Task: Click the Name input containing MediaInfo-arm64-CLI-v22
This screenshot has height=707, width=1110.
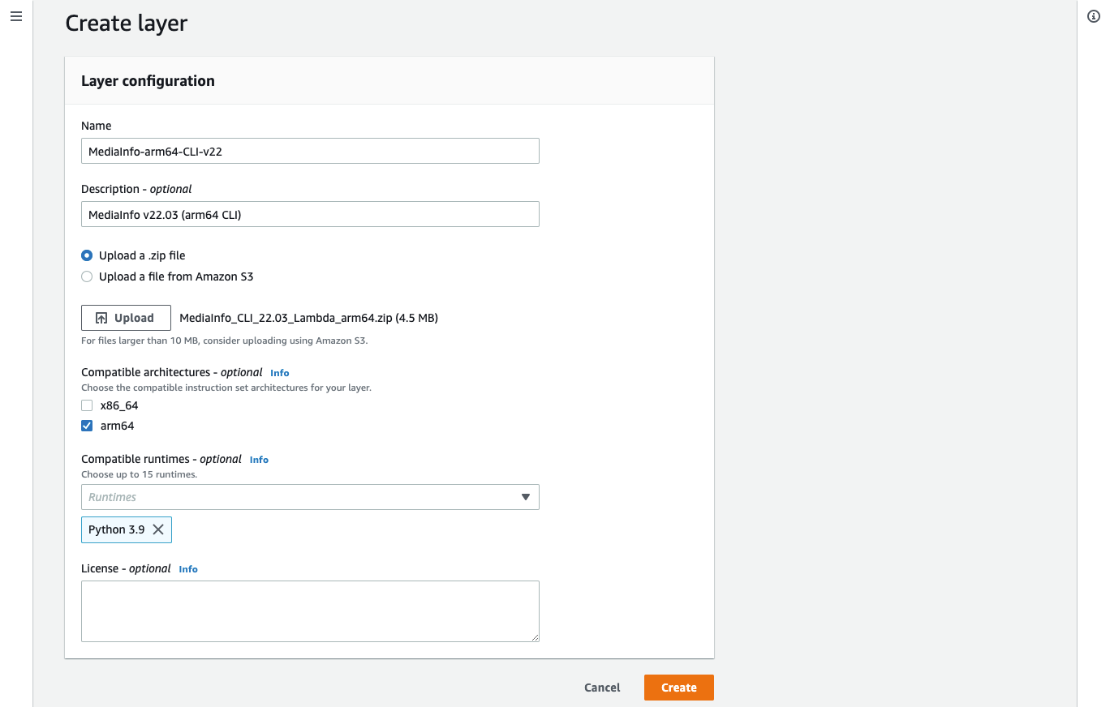Action: click(x=310, y=151)
